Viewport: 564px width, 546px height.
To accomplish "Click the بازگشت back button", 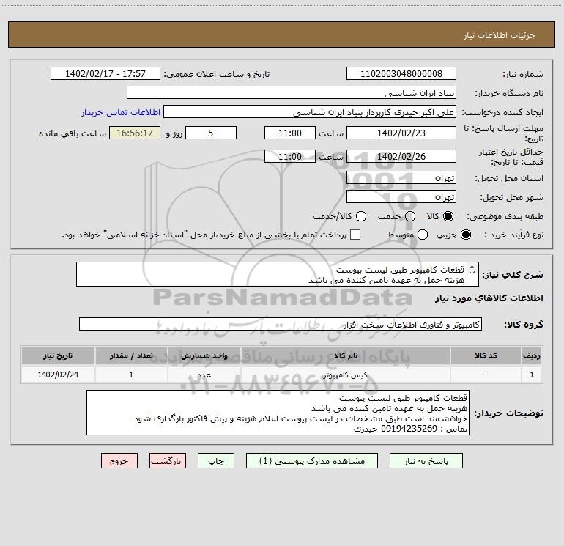I will 168,461.
